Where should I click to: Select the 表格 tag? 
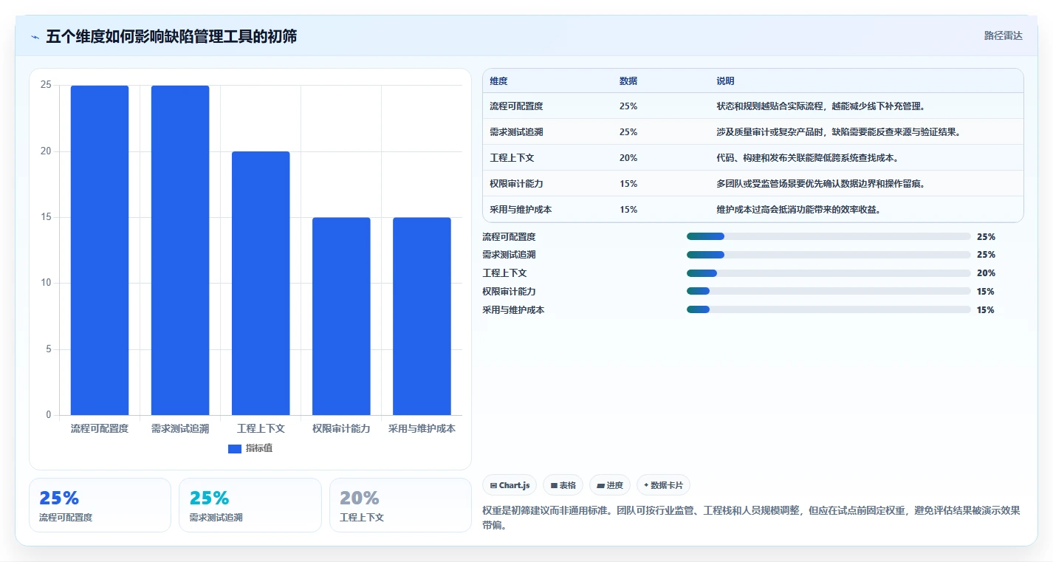563,485
